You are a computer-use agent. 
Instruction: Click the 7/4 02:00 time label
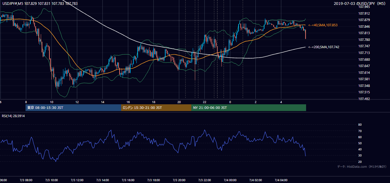(256, 180)
